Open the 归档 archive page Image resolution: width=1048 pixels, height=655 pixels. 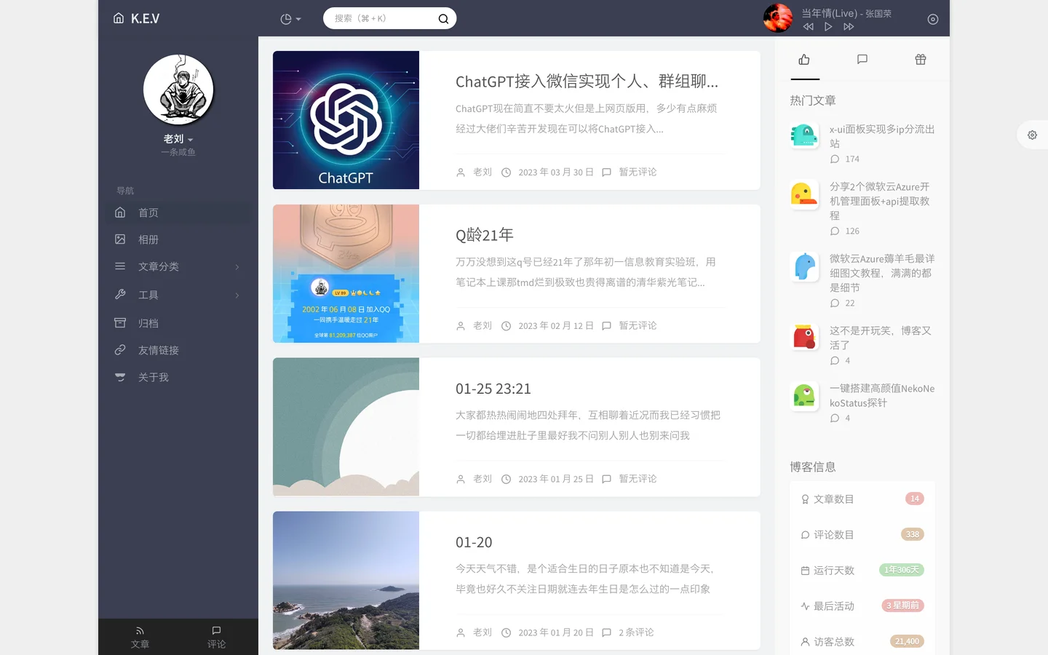click(178, 323)
